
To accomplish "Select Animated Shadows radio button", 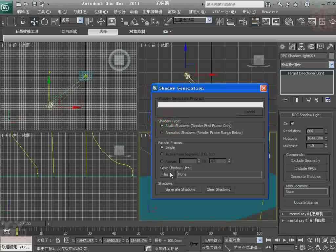I will 162,133.
